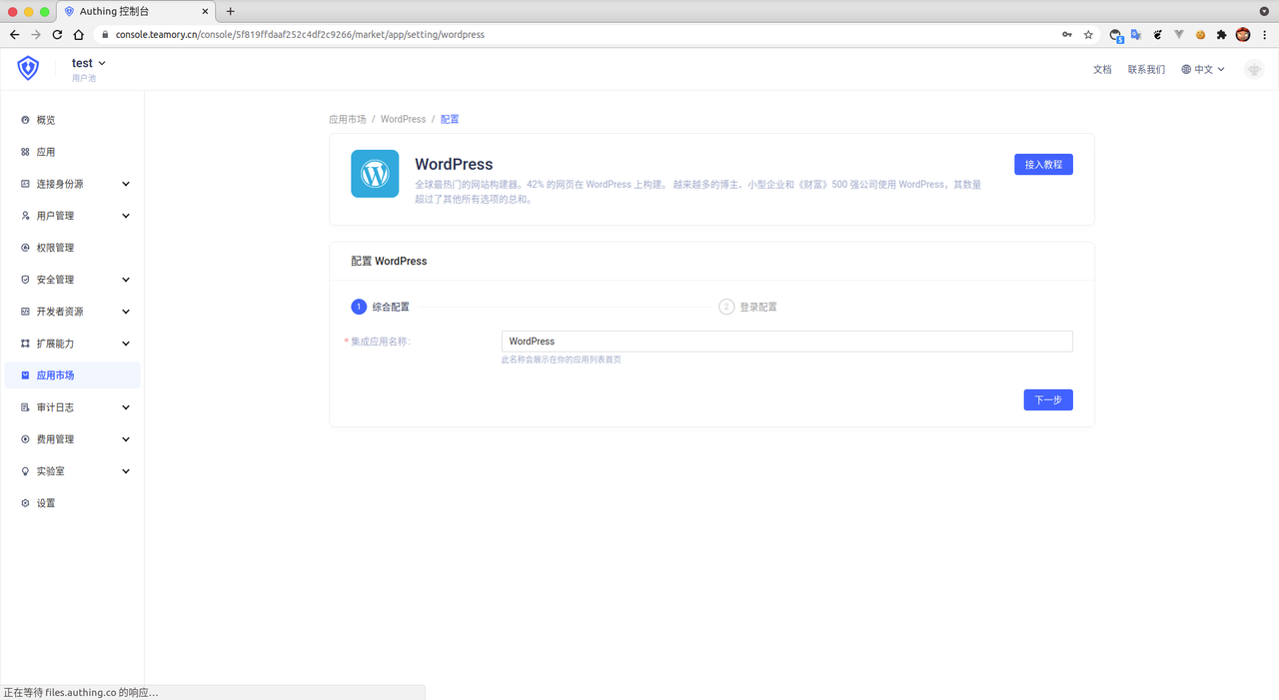
Task: Click the WordPress logo thumbnail
Action: tap(375, 174)
